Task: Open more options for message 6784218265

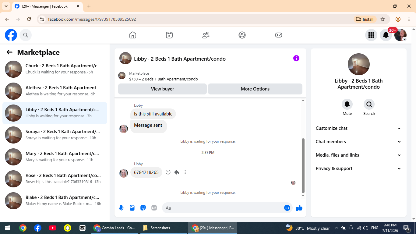Action: coord(185,172)
